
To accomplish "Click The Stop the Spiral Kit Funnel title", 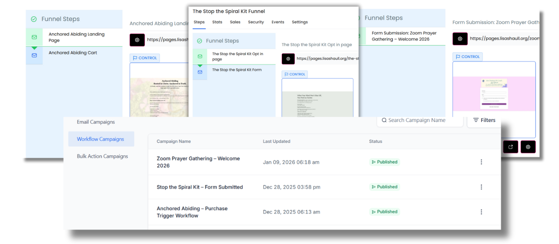I will tap(228, 12).
